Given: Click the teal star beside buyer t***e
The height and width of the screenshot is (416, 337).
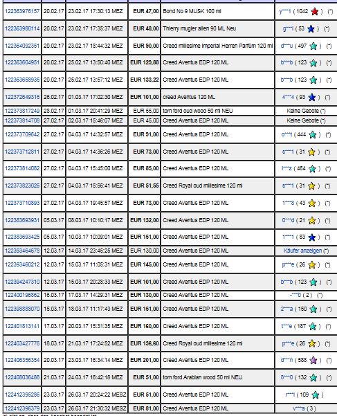Looking at the screenshot, I should point(313,326).
